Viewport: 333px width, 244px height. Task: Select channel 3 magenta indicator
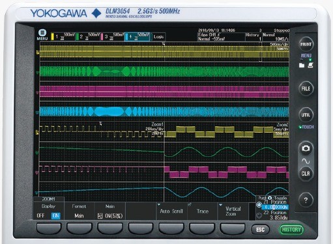tap(102, 36)
